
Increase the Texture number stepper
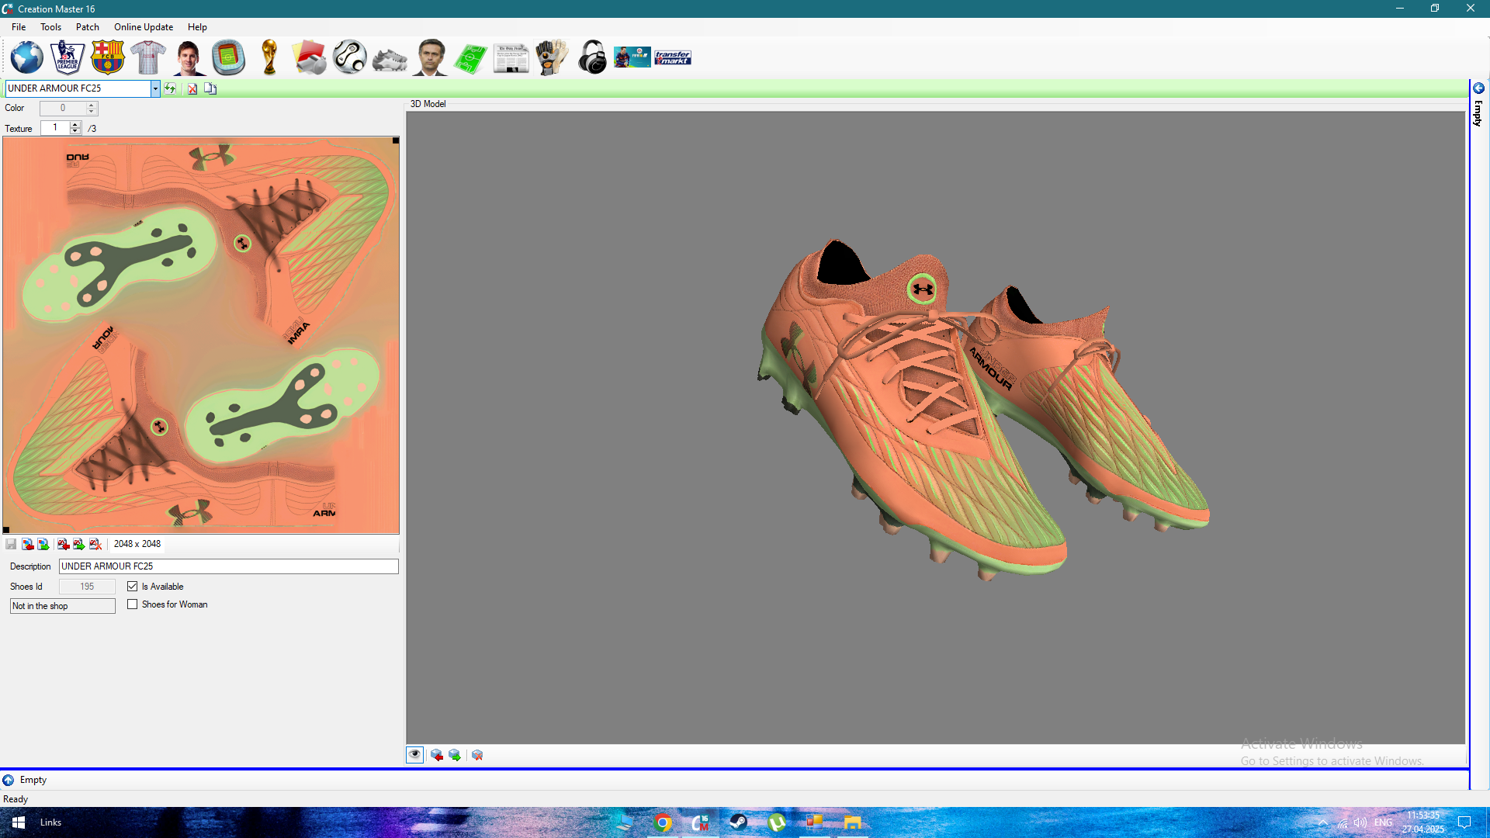pyautogui.click(x=75, y=124)
